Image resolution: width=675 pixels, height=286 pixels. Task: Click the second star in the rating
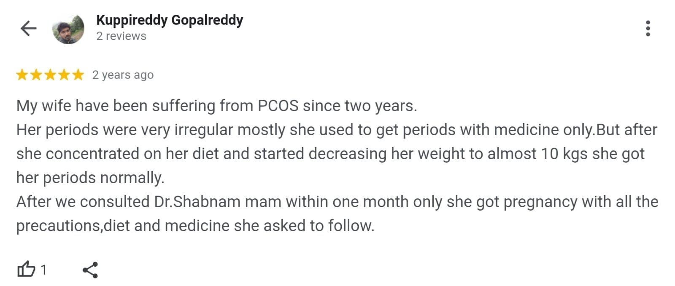coord(36,75)
